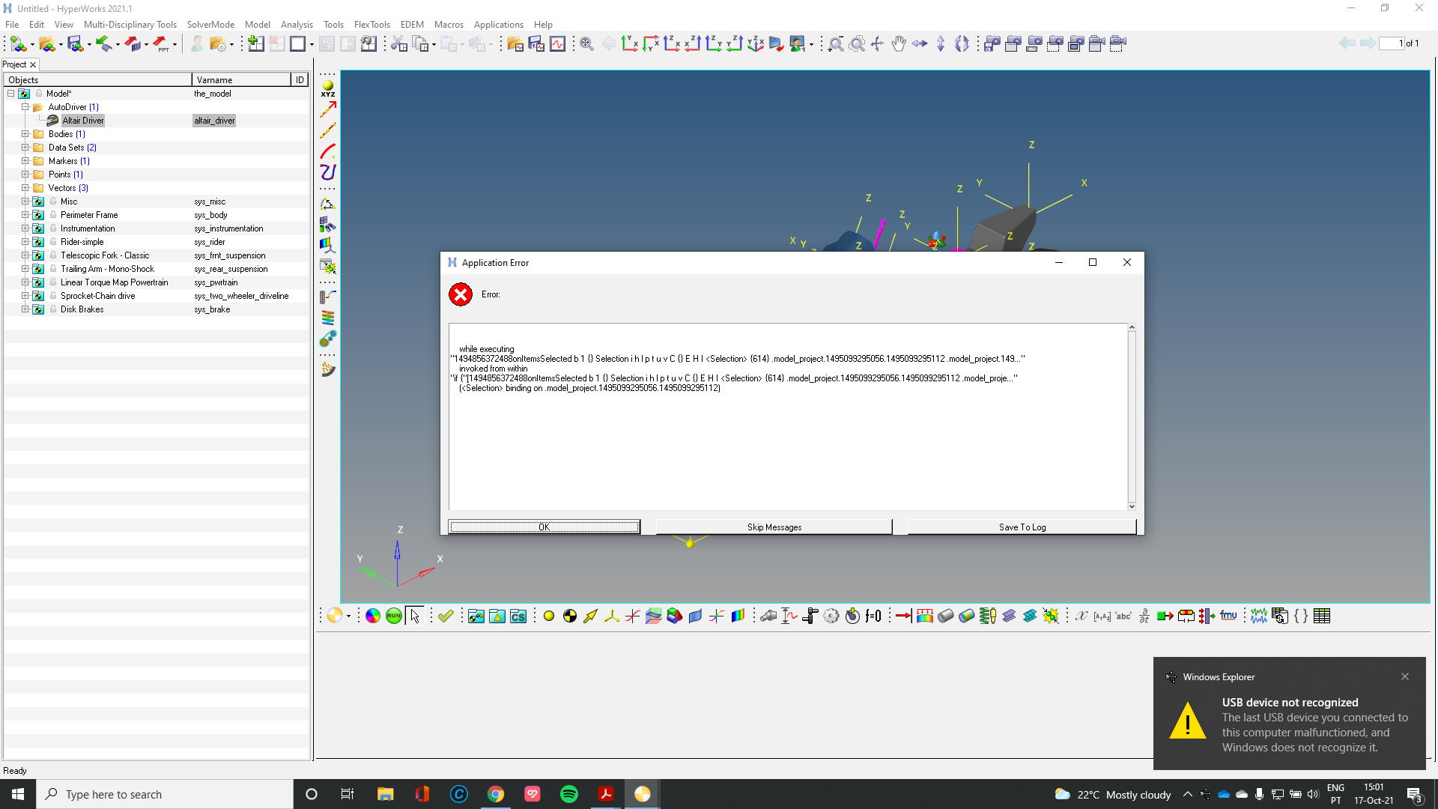Viewport: 1438px width, 809px height.
Task: Open the Analysis menu
Action: (297, 25)
